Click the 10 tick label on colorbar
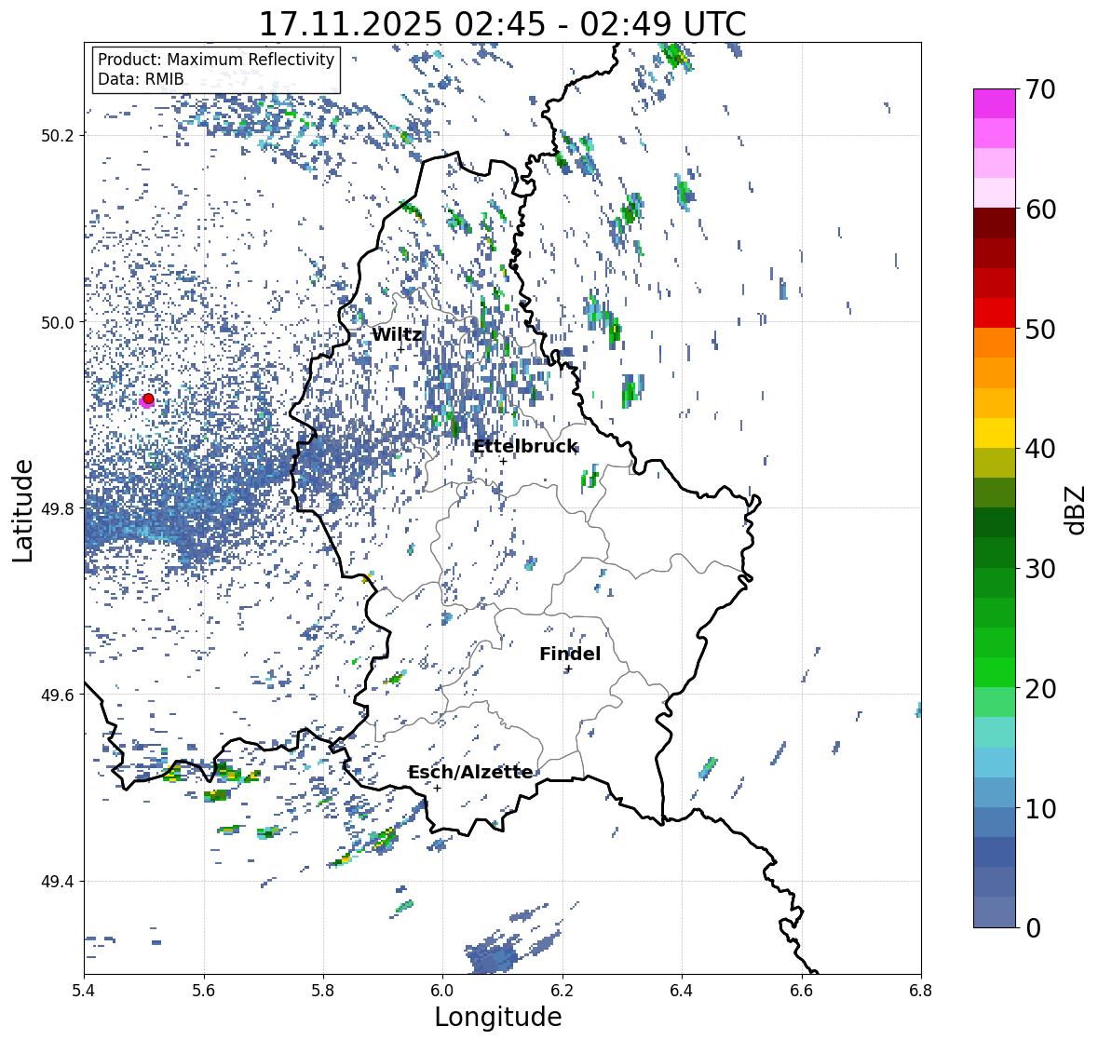The height and width of the screenshot is (1040, 1098). point(1040,808)
